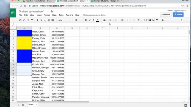Format as currency with dollar icon
The height and width of the screenshot is (107, 191).
click(x=37, y=20)
